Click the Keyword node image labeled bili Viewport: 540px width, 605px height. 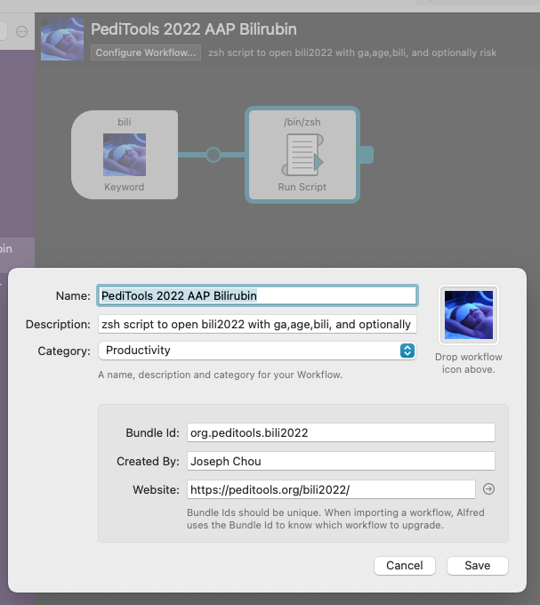pos(125,155)
